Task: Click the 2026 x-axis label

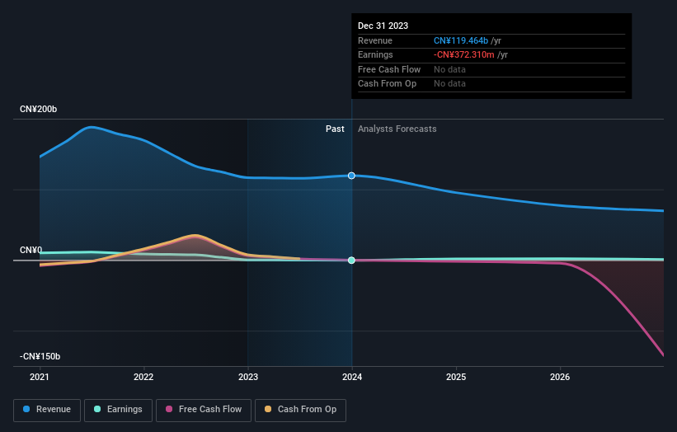Action: (560, 378)
